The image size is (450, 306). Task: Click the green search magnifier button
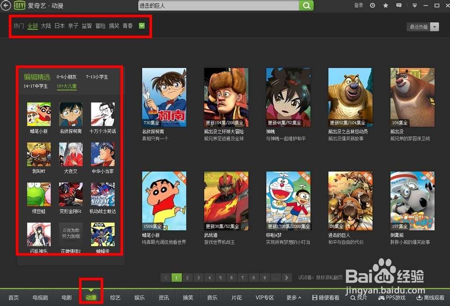coord(306,5)
